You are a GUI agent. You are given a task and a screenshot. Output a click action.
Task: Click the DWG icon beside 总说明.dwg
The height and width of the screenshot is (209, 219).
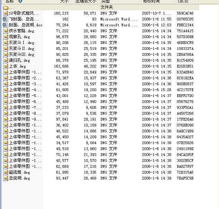coord(6,178)
